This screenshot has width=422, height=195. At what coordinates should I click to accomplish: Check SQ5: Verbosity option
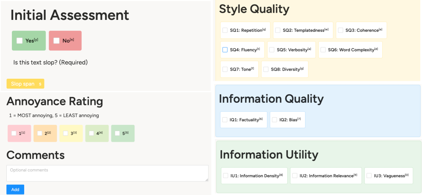[x=272, y=49]
